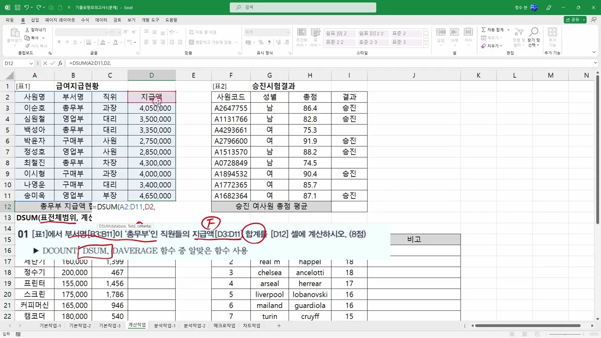Viewport: 601px width, 338px height.
Task: Save the workbook using the floppy disk icon
Action: 17,8
